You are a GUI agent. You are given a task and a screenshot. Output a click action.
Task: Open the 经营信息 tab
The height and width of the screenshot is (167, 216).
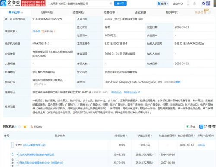click(109, 13)
